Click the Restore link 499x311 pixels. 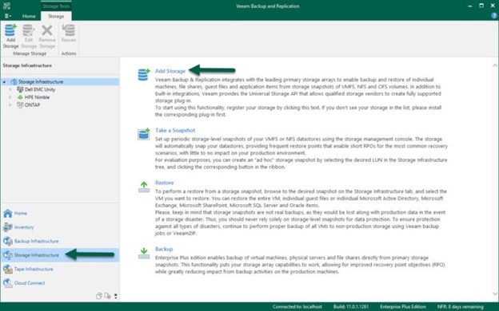(x=164, y=183)
